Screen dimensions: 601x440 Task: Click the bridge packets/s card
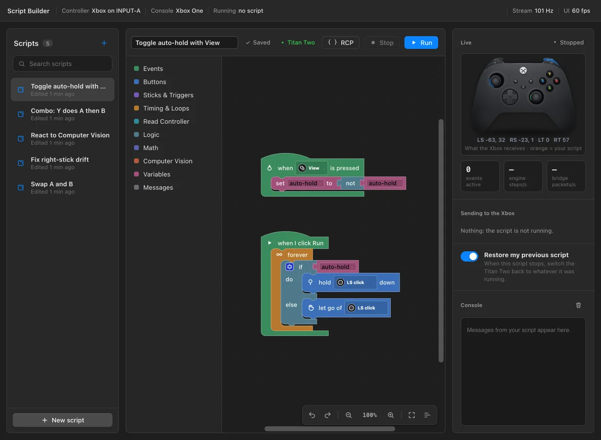pyautogui.click(x=566, y=176)
